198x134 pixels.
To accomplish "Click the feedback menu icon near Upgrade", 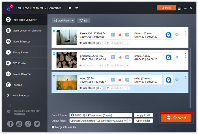I will [179, 8].
